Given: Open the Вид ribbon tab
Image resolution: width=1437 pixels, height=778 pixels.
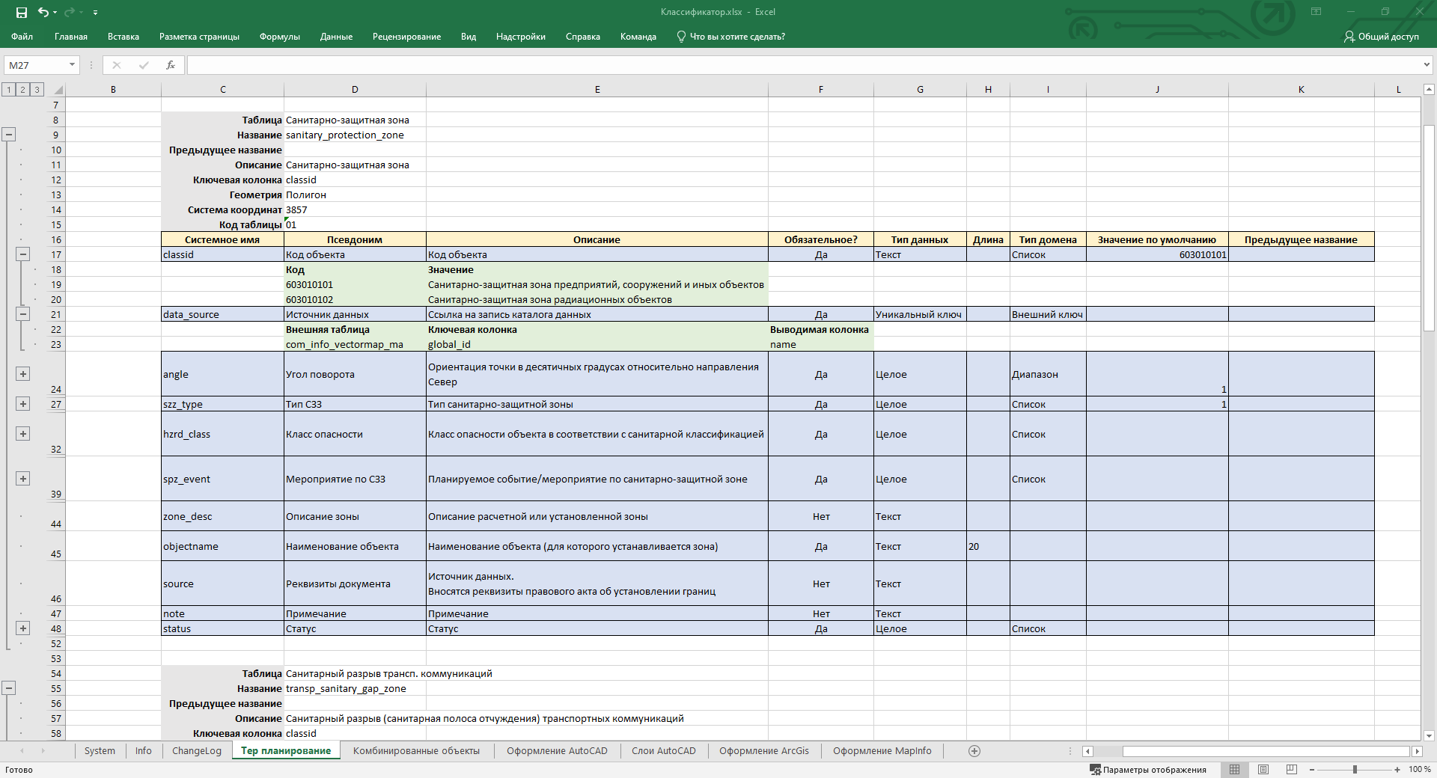Looking at the screenshot, I should tap(469, 37).
